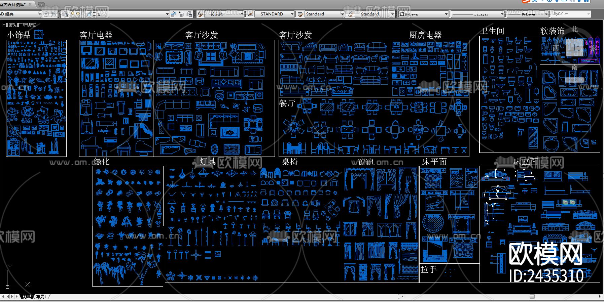
Task: Select the 厨房电器 title text
Action: pyautogui.click(x=425, y=35)
